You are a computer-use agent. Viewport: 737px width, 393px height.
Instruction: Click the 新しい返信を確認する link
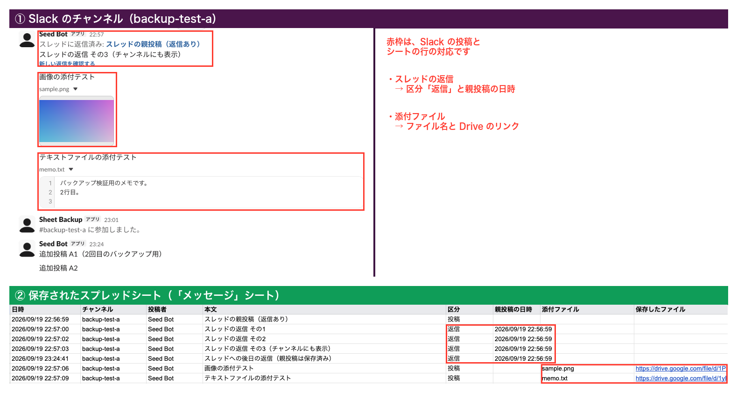67,64
